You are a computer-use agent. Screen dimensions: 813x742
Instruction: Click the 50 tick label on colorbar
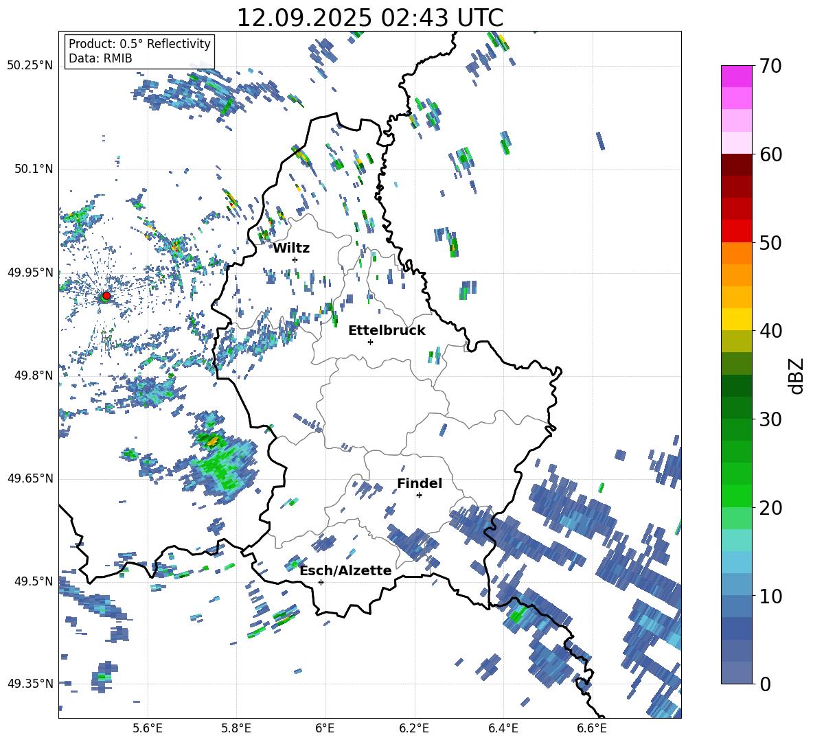point(770,242)
